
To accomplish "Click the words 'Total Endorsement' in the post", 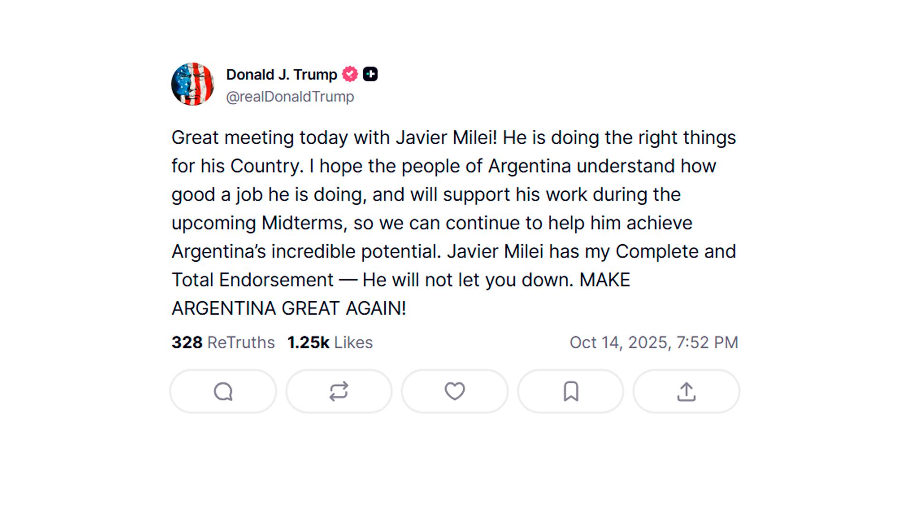I will [x=253, y=280].
